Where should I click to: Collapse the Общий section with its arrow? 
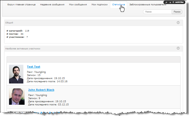(178, 23)
